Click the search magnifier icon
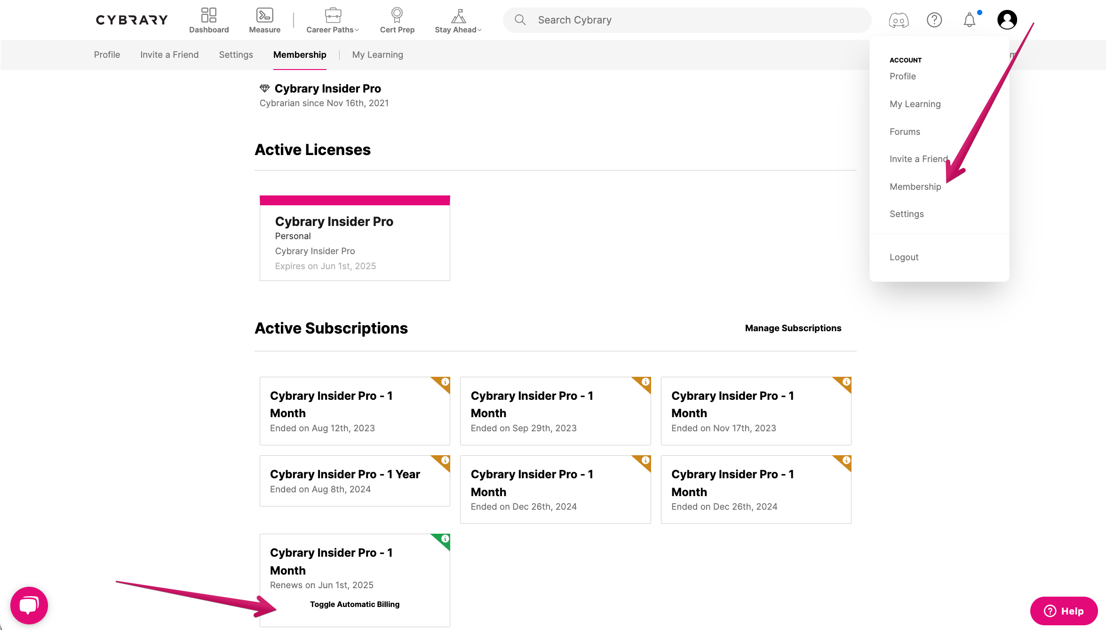Image resolution: width=1106 pixels, height=630 pixels. pos(520,20)
